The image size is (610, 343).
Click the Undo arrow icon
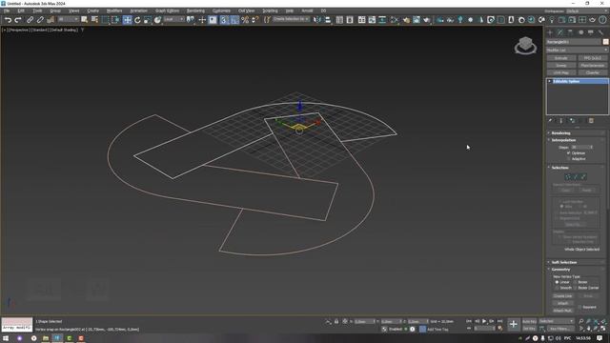[8, 20]
